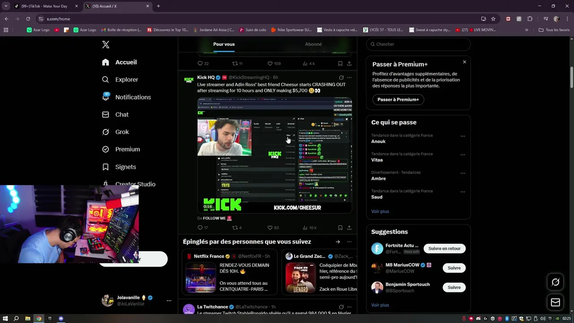Repost the post with 11 reposts
The image size is (574, 323).
(237, 64)
